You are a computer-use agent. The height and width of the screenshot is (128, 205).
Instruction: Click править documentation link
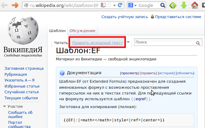148,73
